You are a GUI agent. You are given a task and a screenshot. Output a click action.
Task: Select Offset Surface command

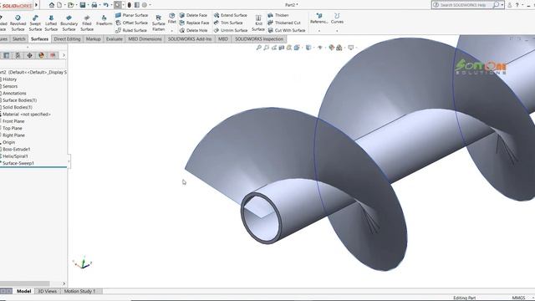click(x=132, y=23)
